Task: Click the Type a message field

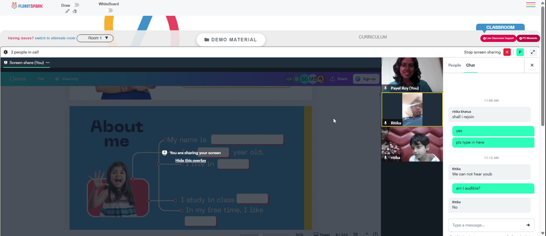Action: coord(491,225)
